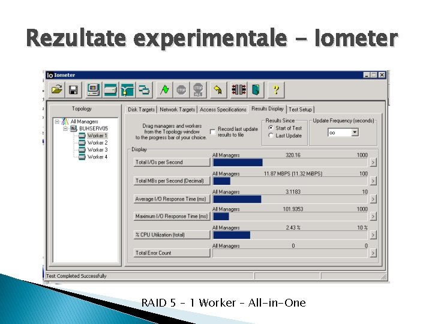Switch to Test Setup tab
This screenshot has width=432, height=324.
300,110
